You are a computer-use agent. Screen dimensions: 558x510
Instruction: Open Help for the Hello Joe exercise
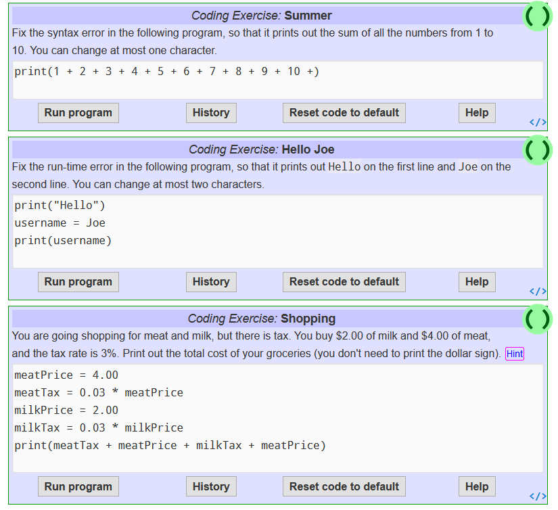pyautogui.click(x=476, y=281)
